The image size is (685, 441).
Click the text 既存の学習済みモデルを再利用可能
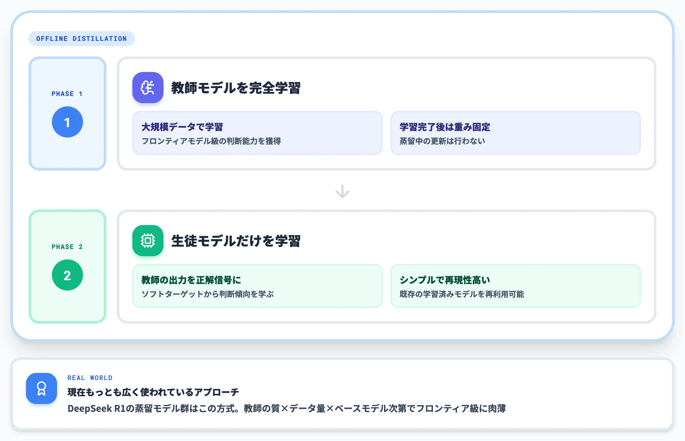click(x=462, y=294)
